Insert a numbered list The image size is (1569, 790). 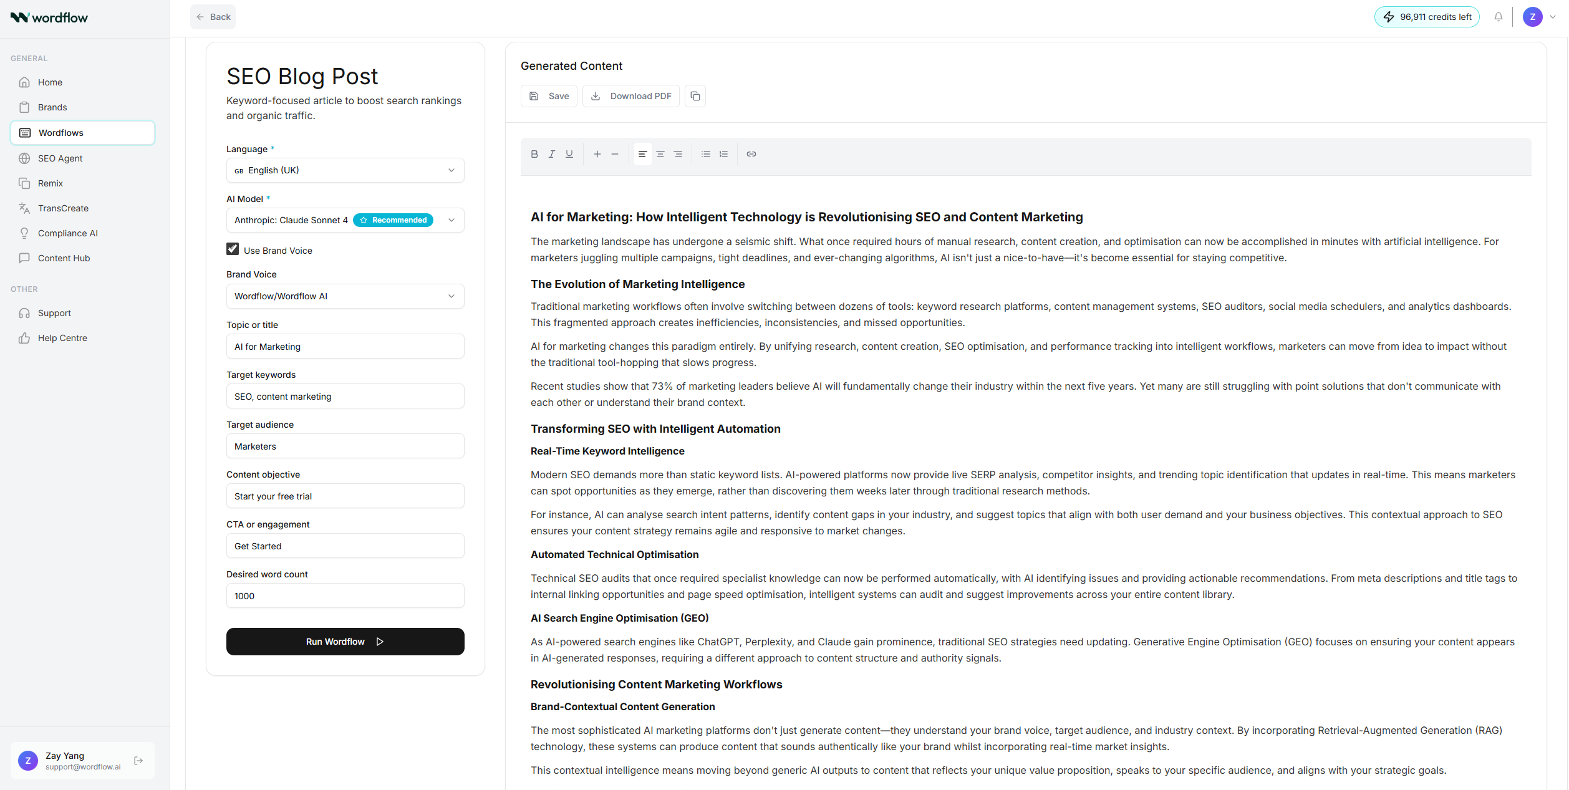point(723,154)
